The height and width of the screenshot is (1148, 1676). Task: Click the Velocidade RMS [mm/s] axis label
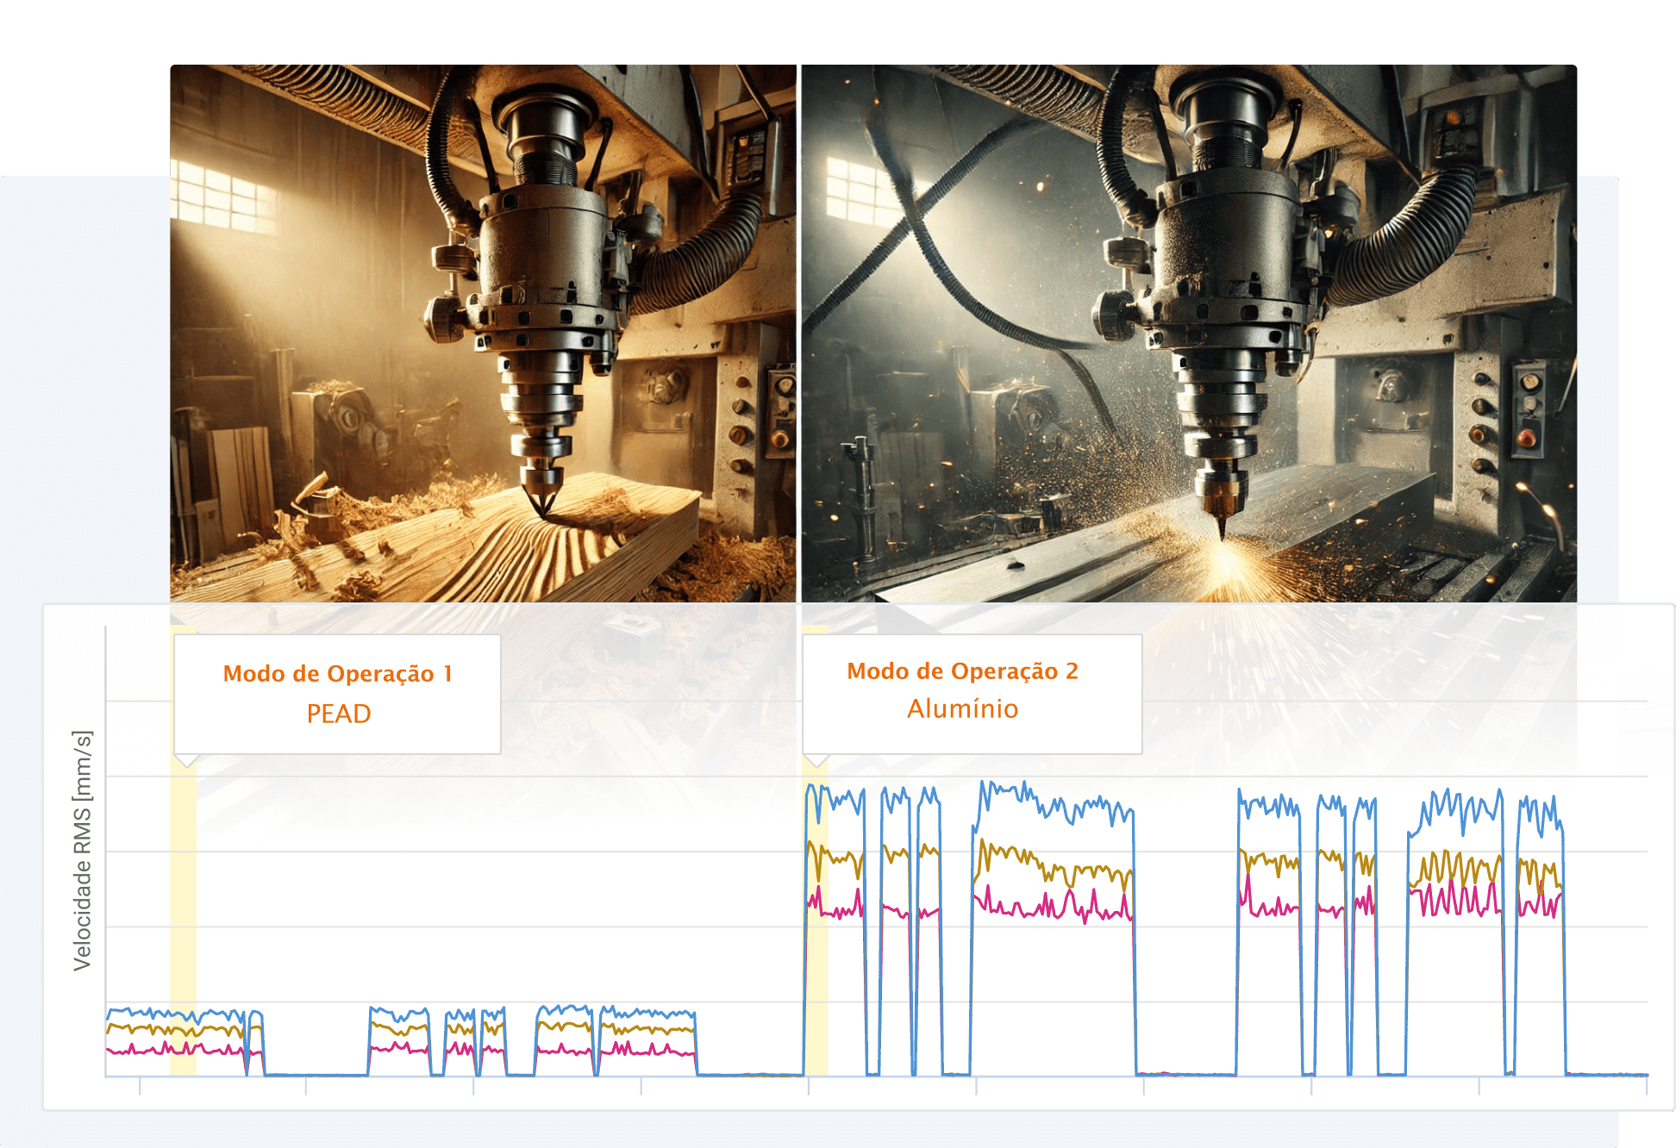coord(82,851)
